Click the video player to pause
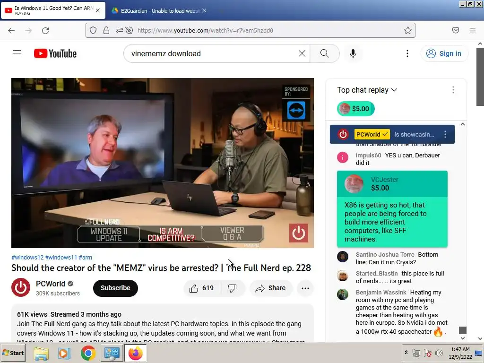This screenshot has height=363, width=484. [163, 163]
